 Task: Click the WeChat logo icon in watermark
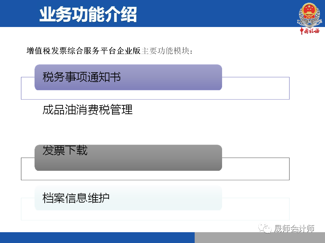(x=265, y=228)
